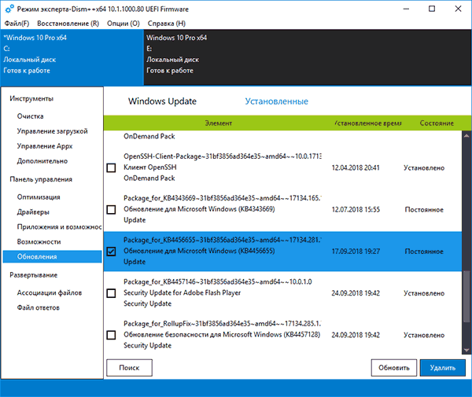Open the Опции (O) menu

124,24
